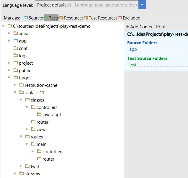Click the javascript folder icon
This screenshot has height=178, width=188.
(39, 115)
